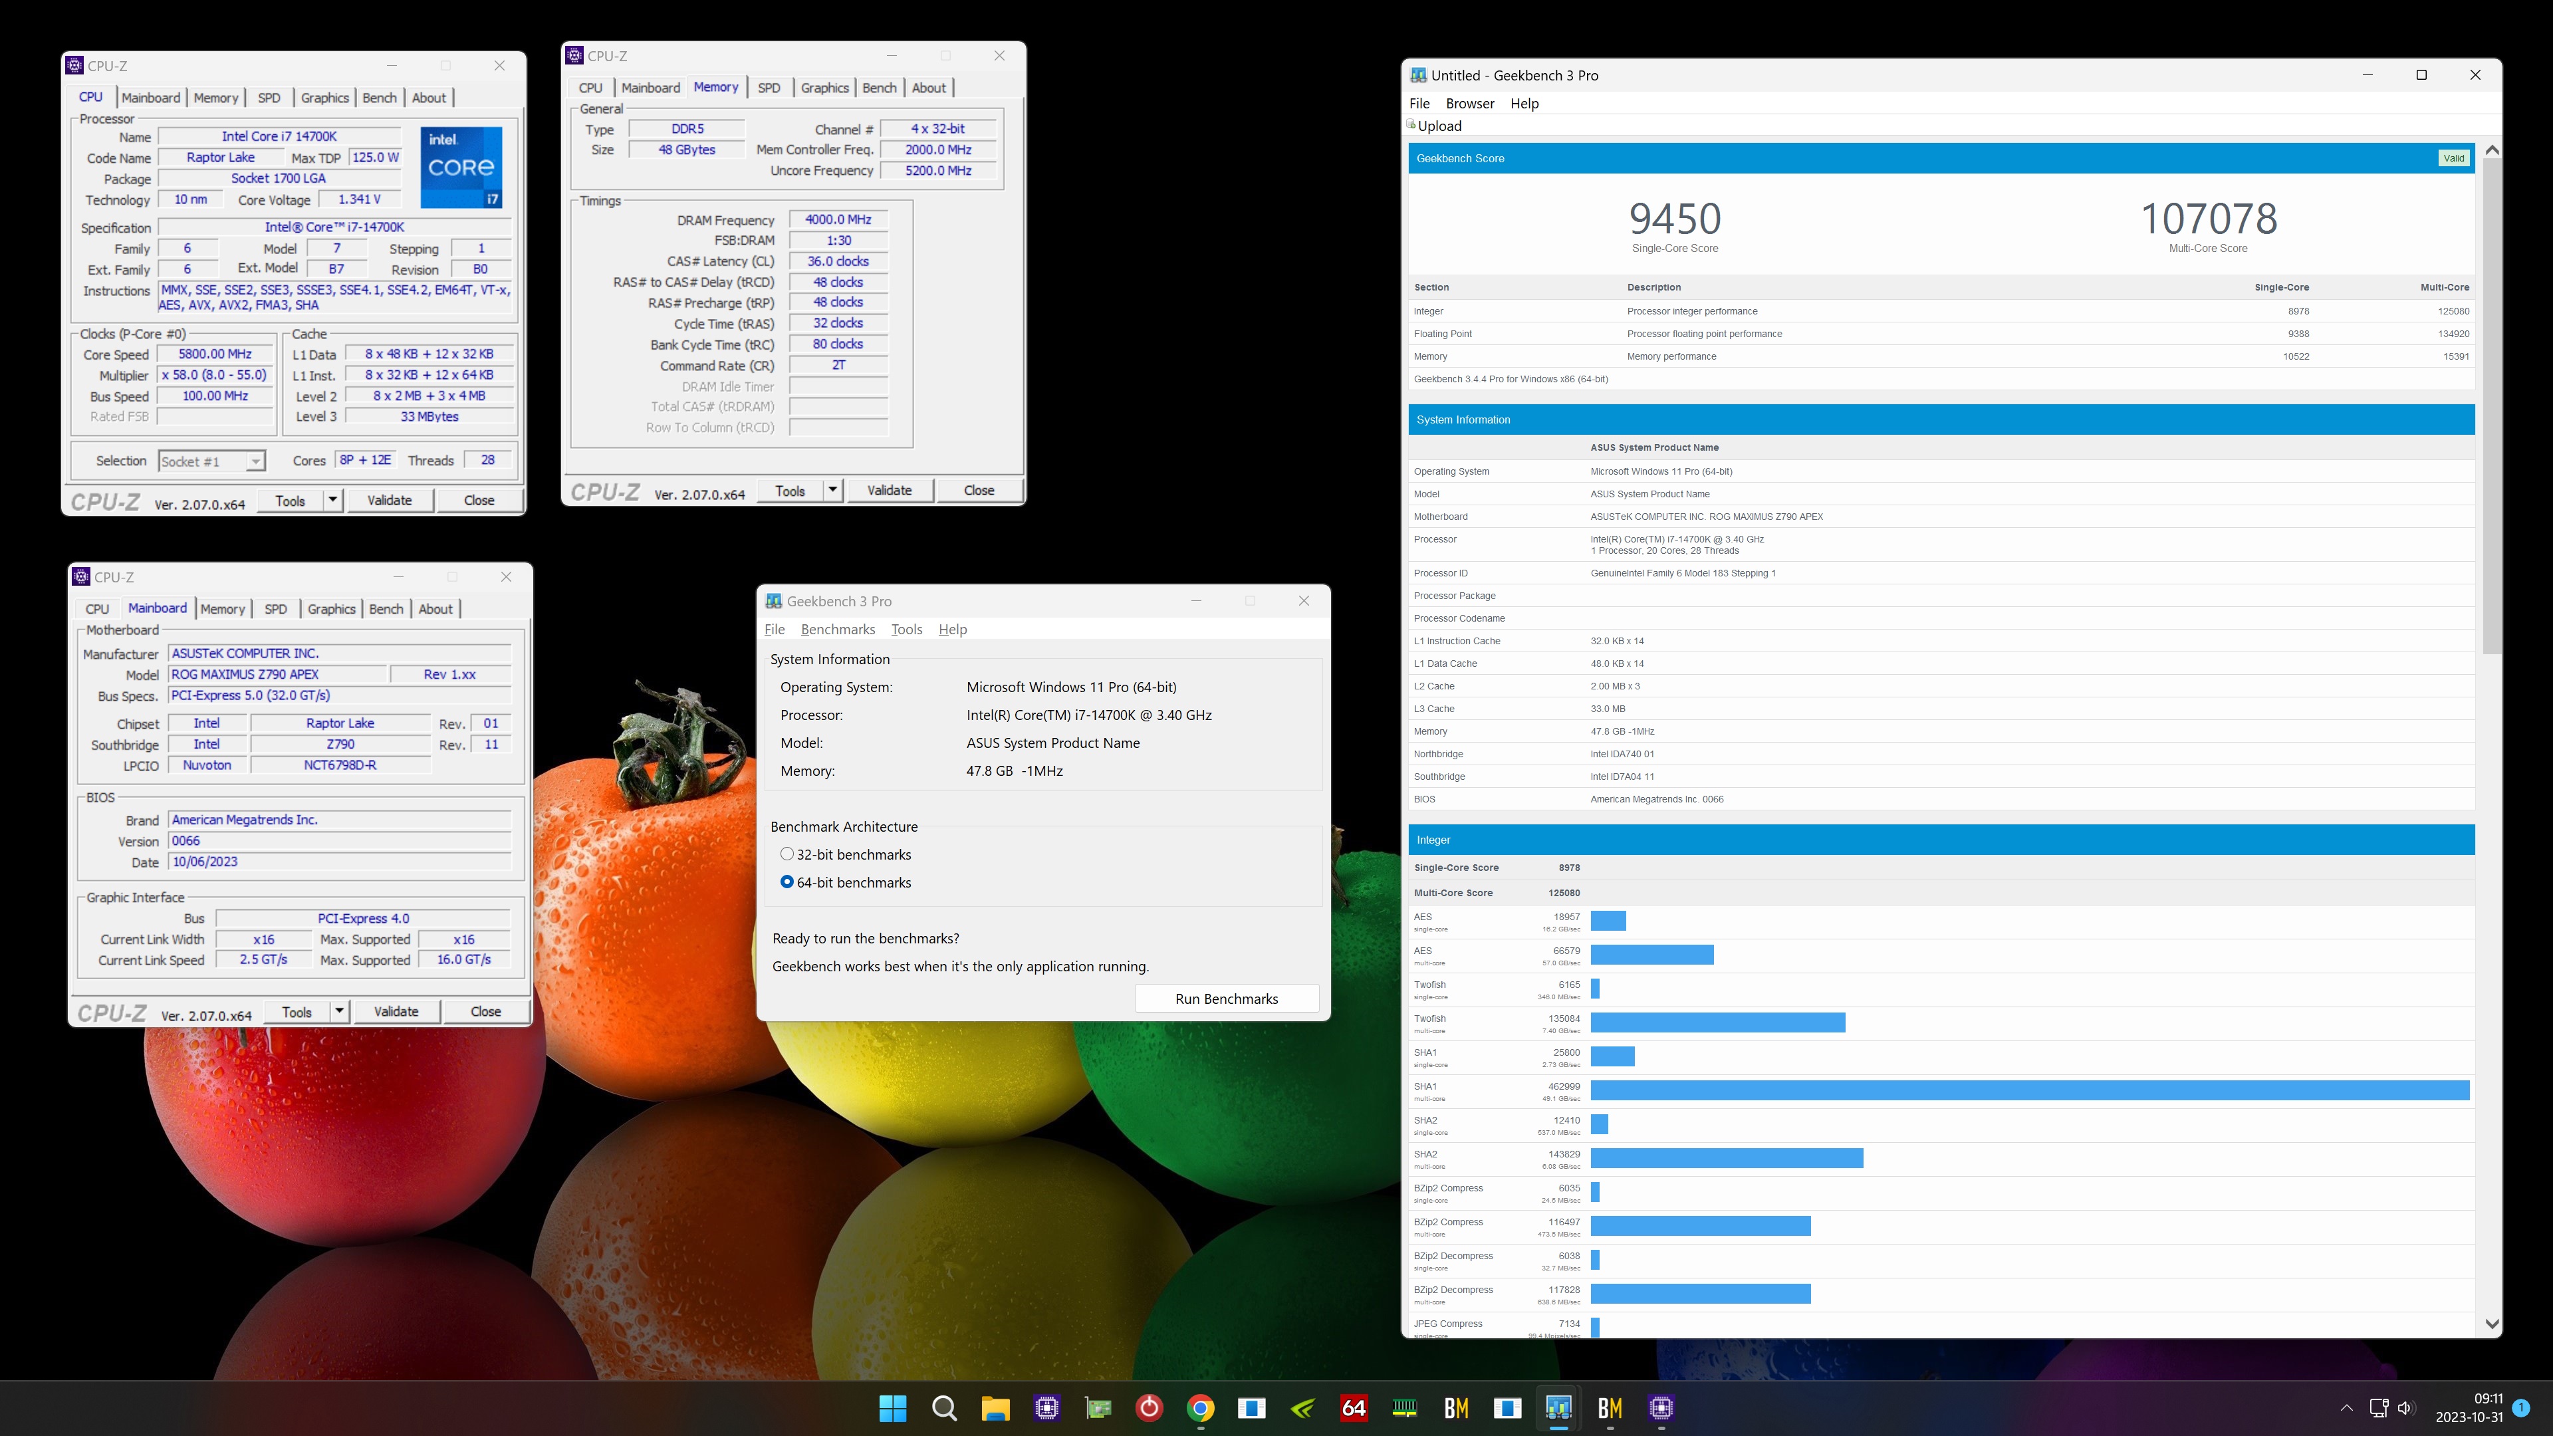The image size is (2553, 1436).
Task: Open Help menu in Untitled Geekbench window
Action: pos(1524,103)
